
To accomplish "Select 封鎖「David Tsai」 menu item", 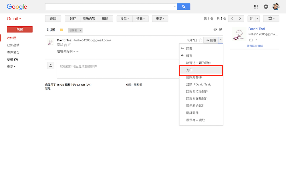I will click(x=201, y=84).
